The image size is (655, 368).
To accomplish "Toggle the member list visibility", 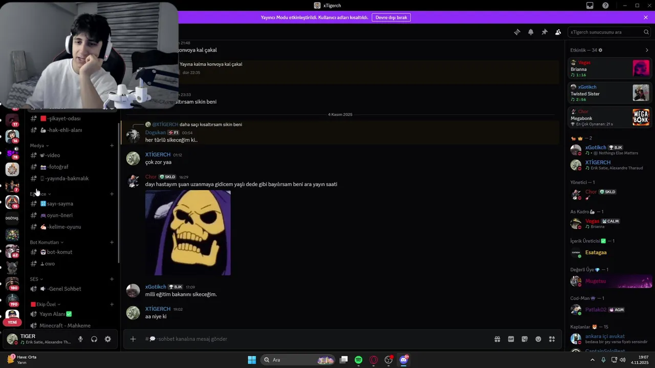I will [x=558, y=32].
